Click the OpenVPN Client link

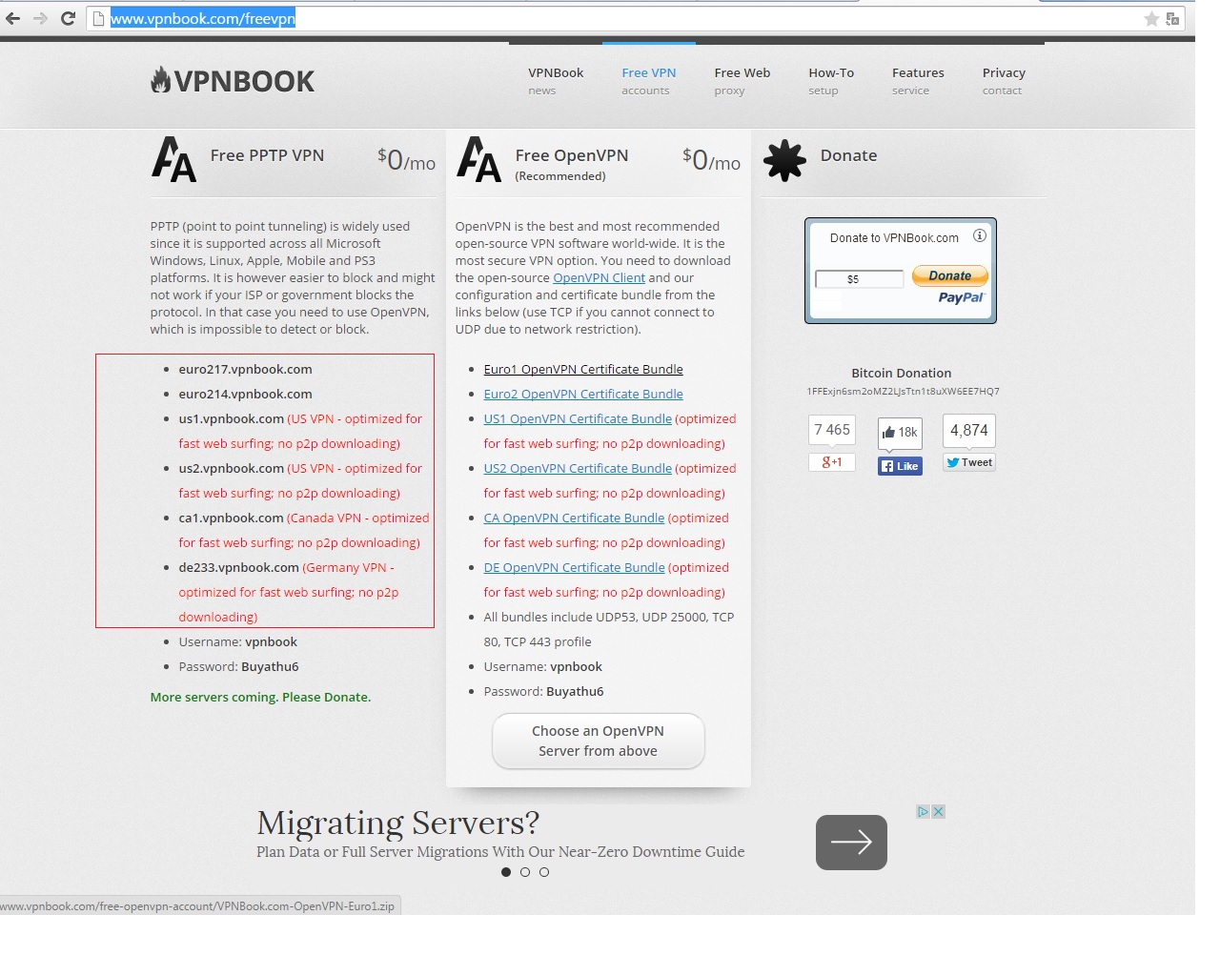(599, 278)
